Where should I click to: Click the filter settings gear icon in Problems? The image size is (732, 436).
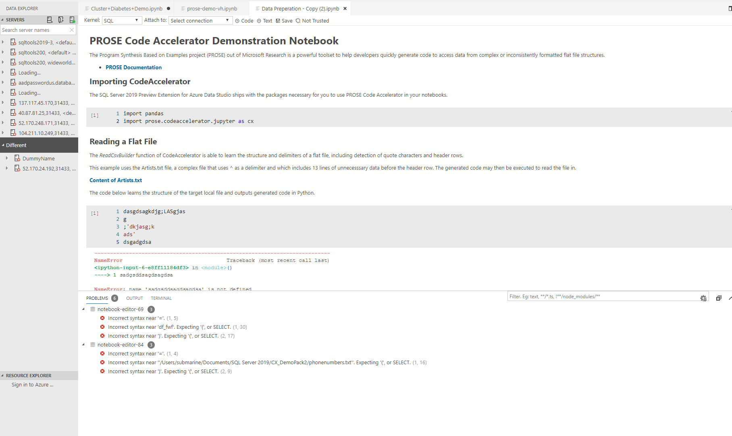point(703,298)
